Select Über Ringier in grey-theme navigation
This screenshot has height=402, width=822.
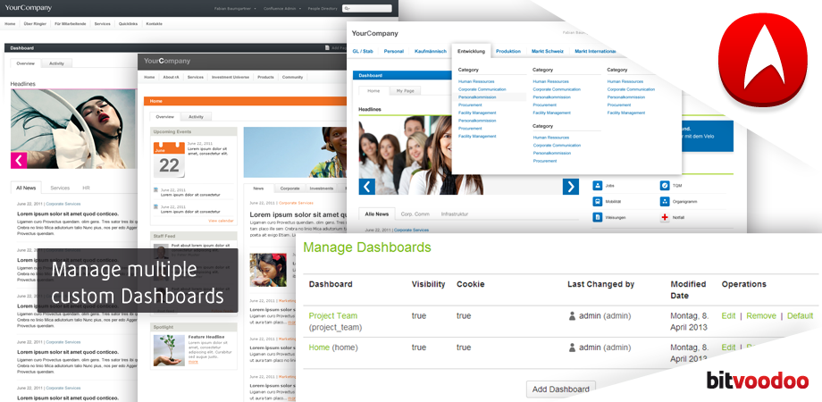click(35, 24)
